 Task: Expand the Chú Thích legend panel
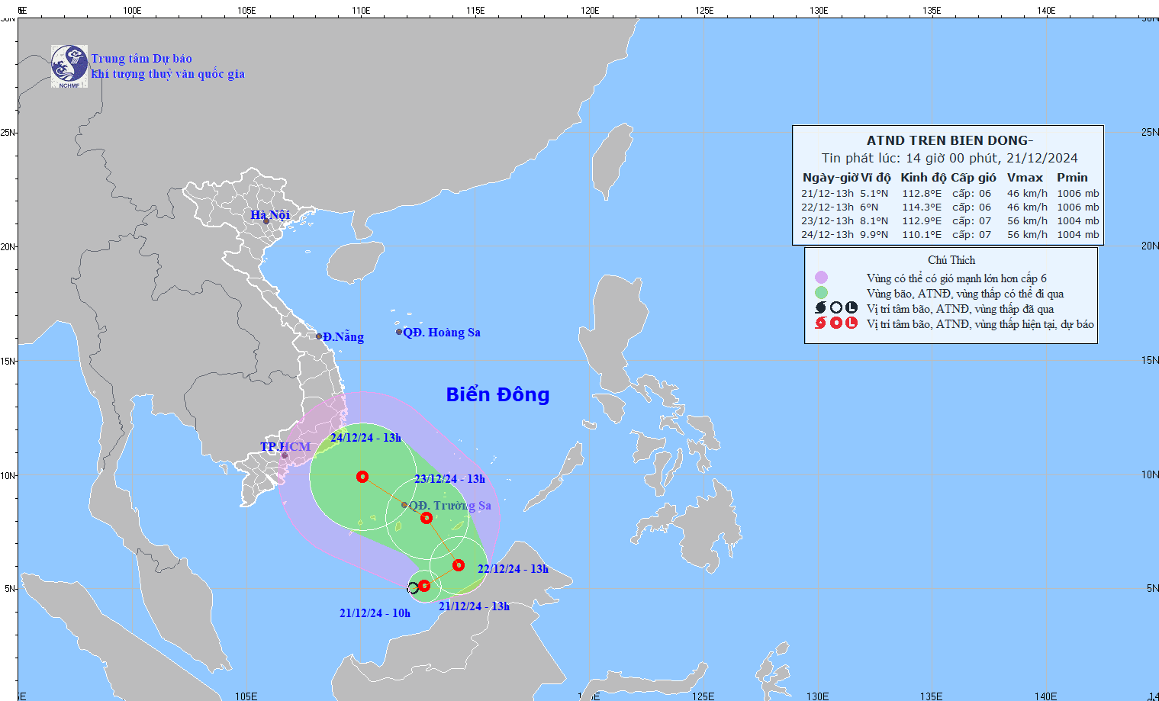tap(950, 259)
